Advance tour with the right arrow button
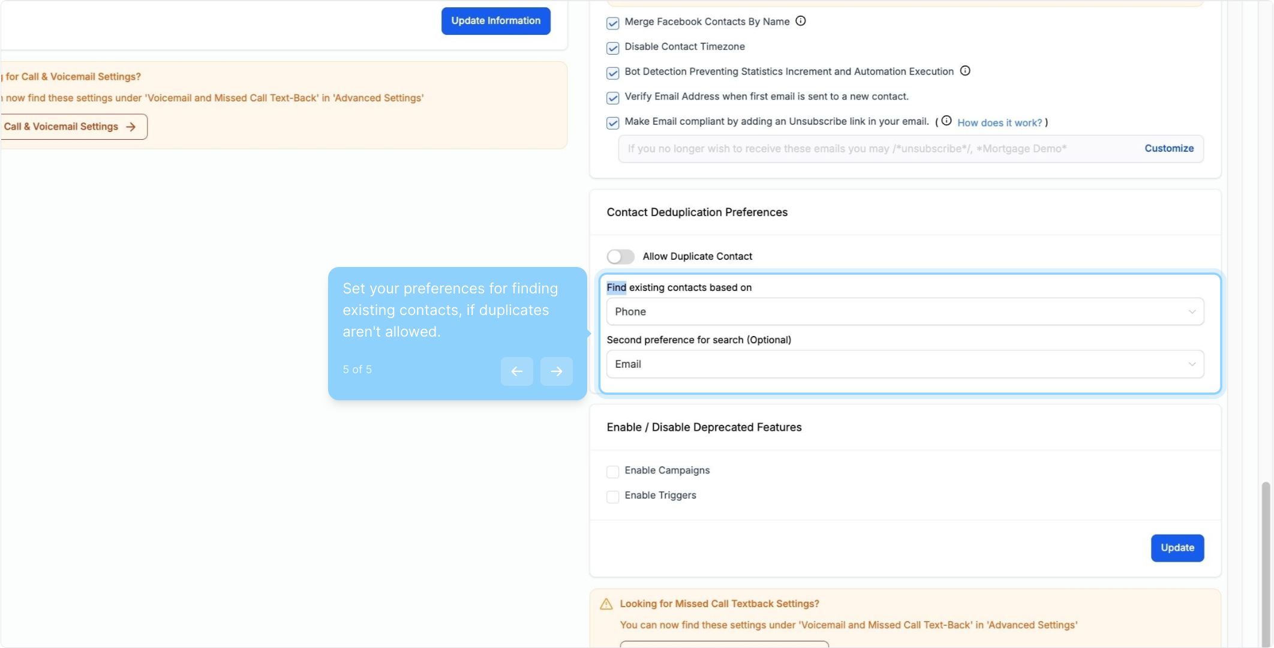The width and height of the screenshot is (1274, 648). click(x=556, y=371)
